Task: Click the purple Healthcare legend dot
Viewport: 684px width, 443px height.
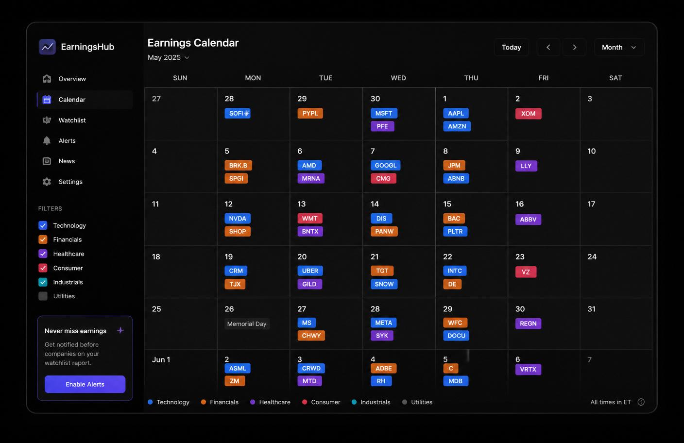Action: (x=253, y=402)
